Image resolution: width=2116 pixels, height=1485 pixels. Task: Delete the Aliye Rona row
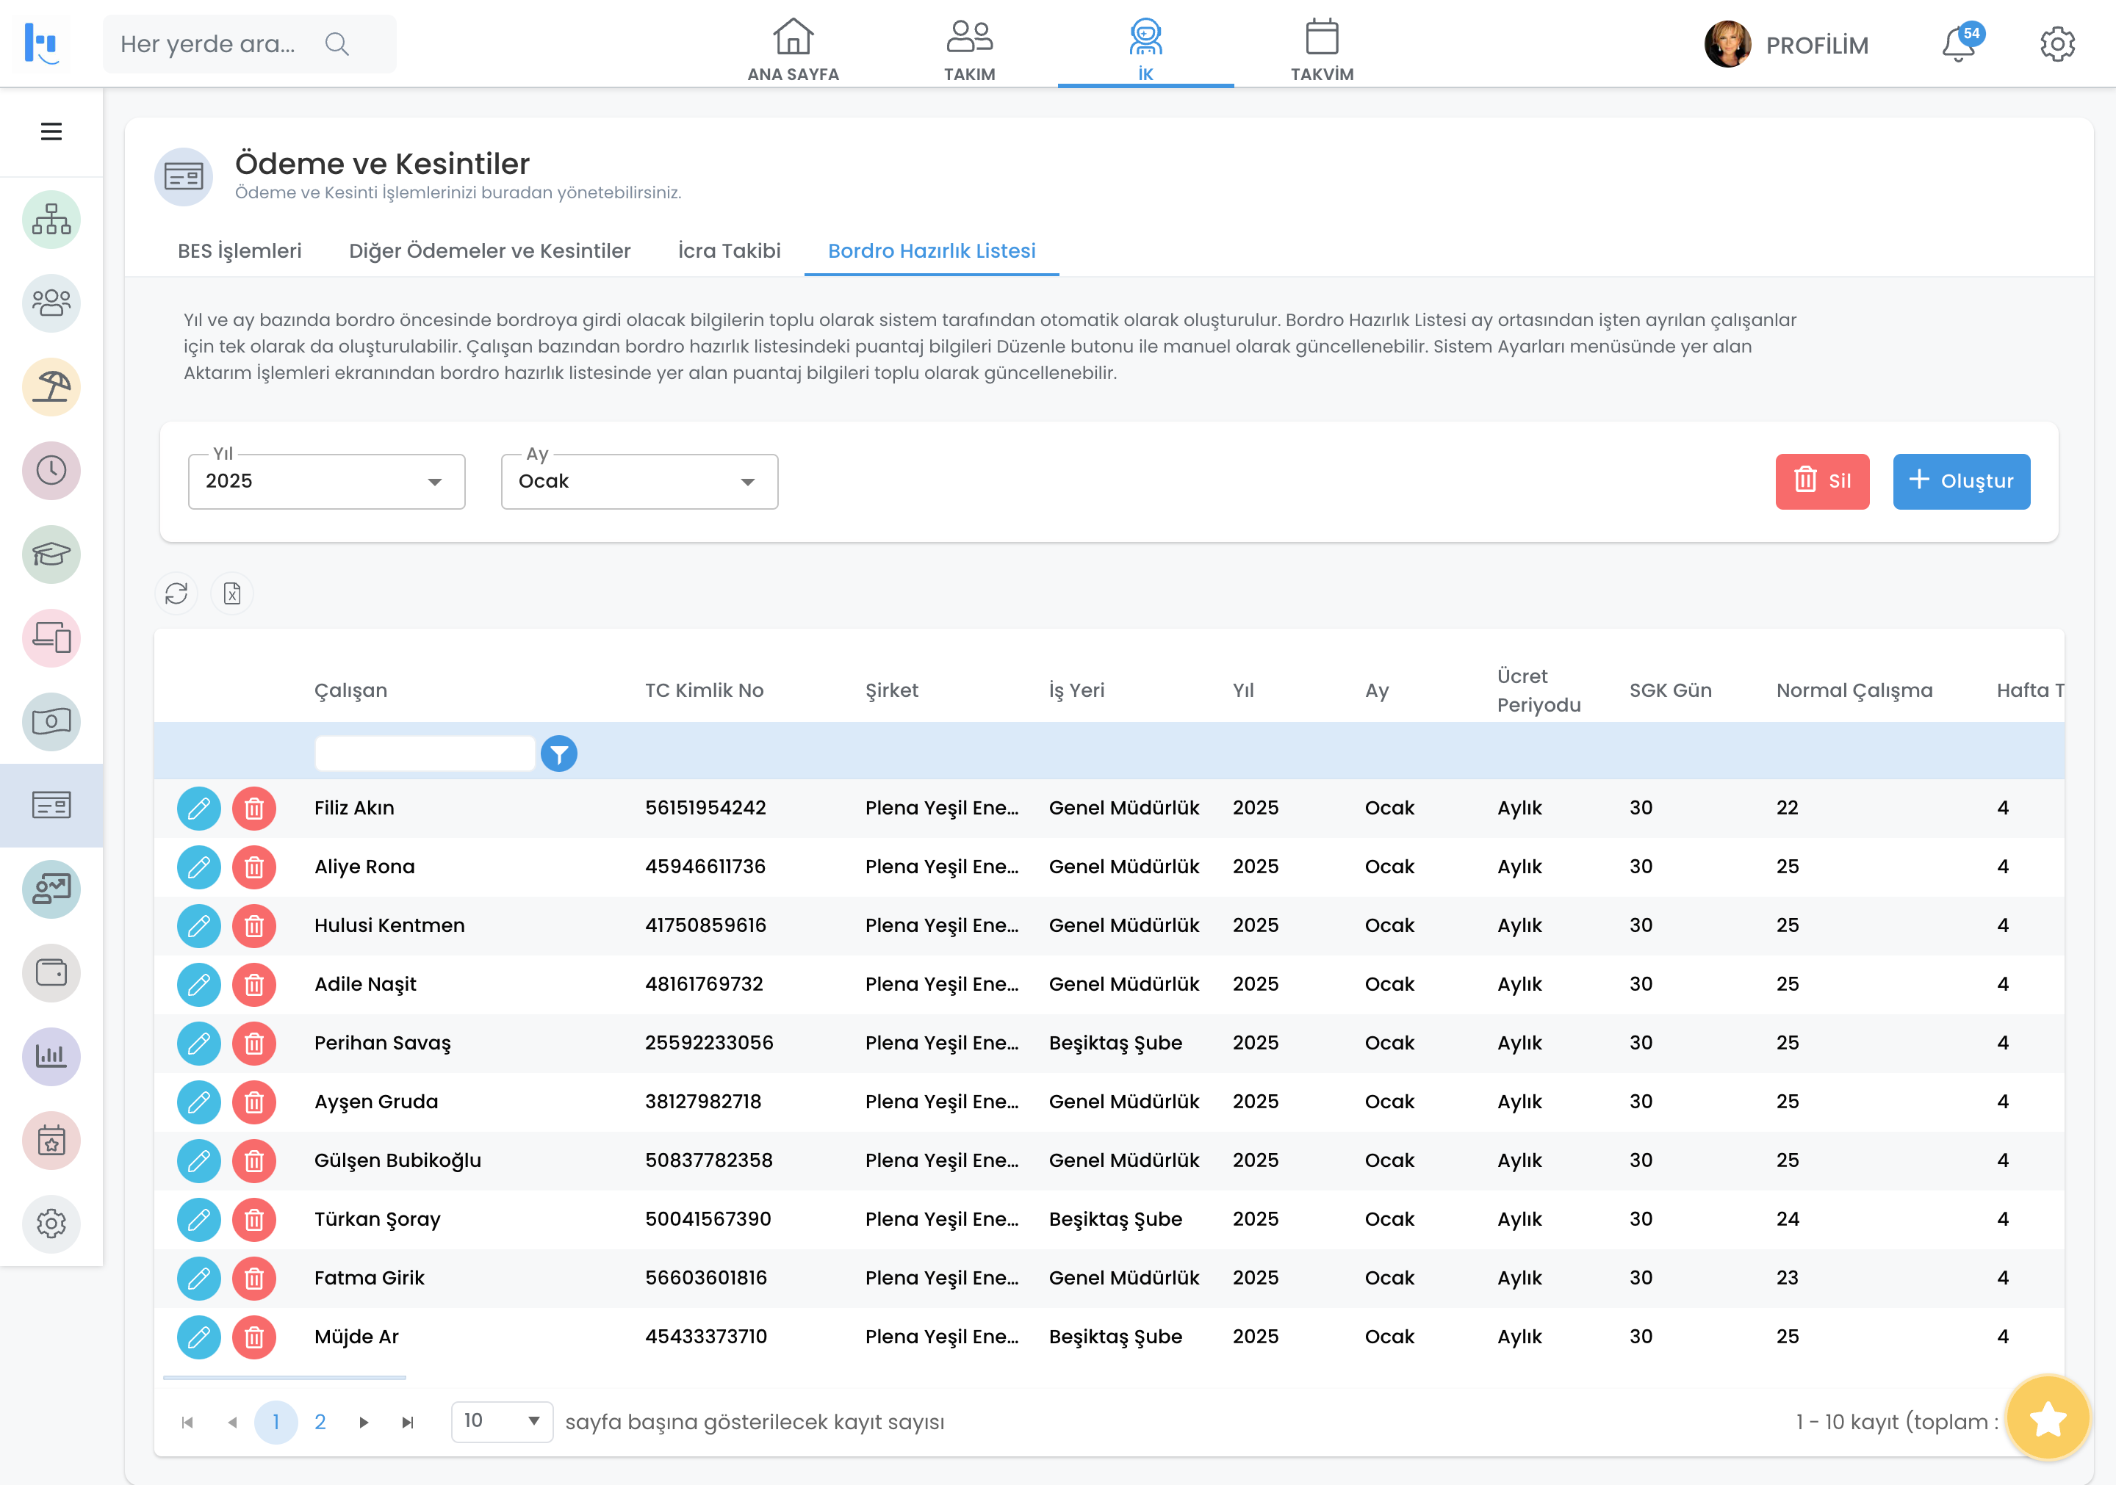tap(254, 867)
